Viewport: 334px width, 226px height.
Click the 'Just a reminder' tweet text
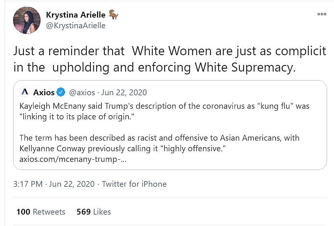tap(169, 59)
